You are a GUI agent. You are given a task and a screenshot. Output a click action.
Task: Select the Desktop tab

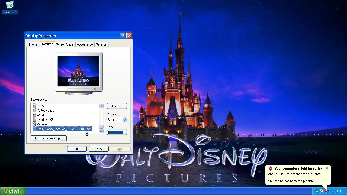point(47,44)
